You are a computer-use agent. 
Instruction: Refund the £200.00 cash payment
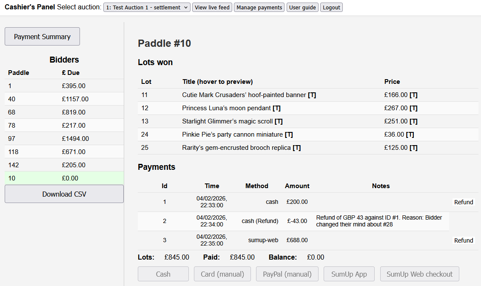[463, 202]
